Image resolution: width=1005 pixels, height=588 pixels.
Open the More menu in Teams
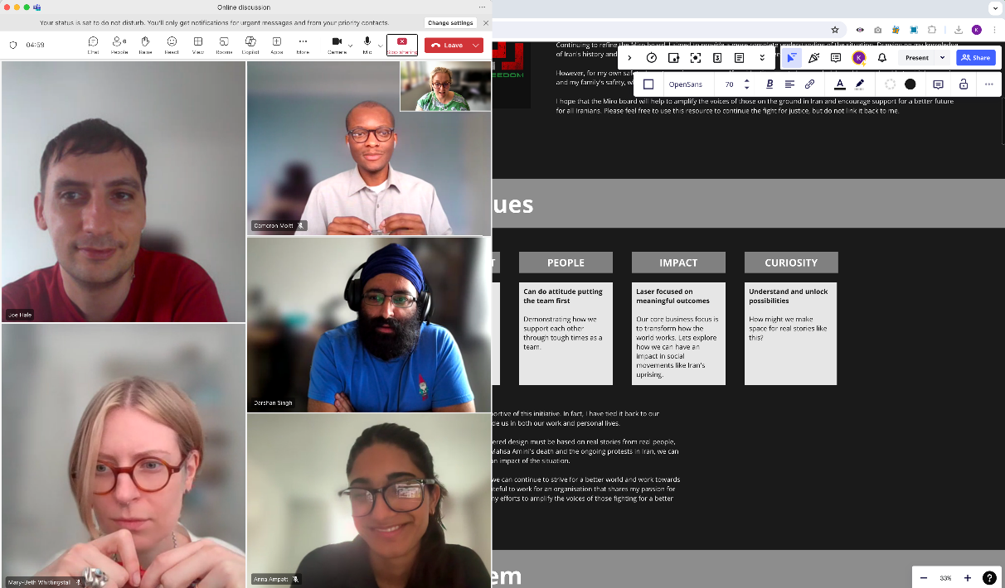point(303,45)
